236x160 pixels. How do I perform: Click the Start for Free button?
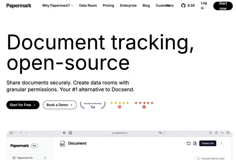[x=23, y=105]
